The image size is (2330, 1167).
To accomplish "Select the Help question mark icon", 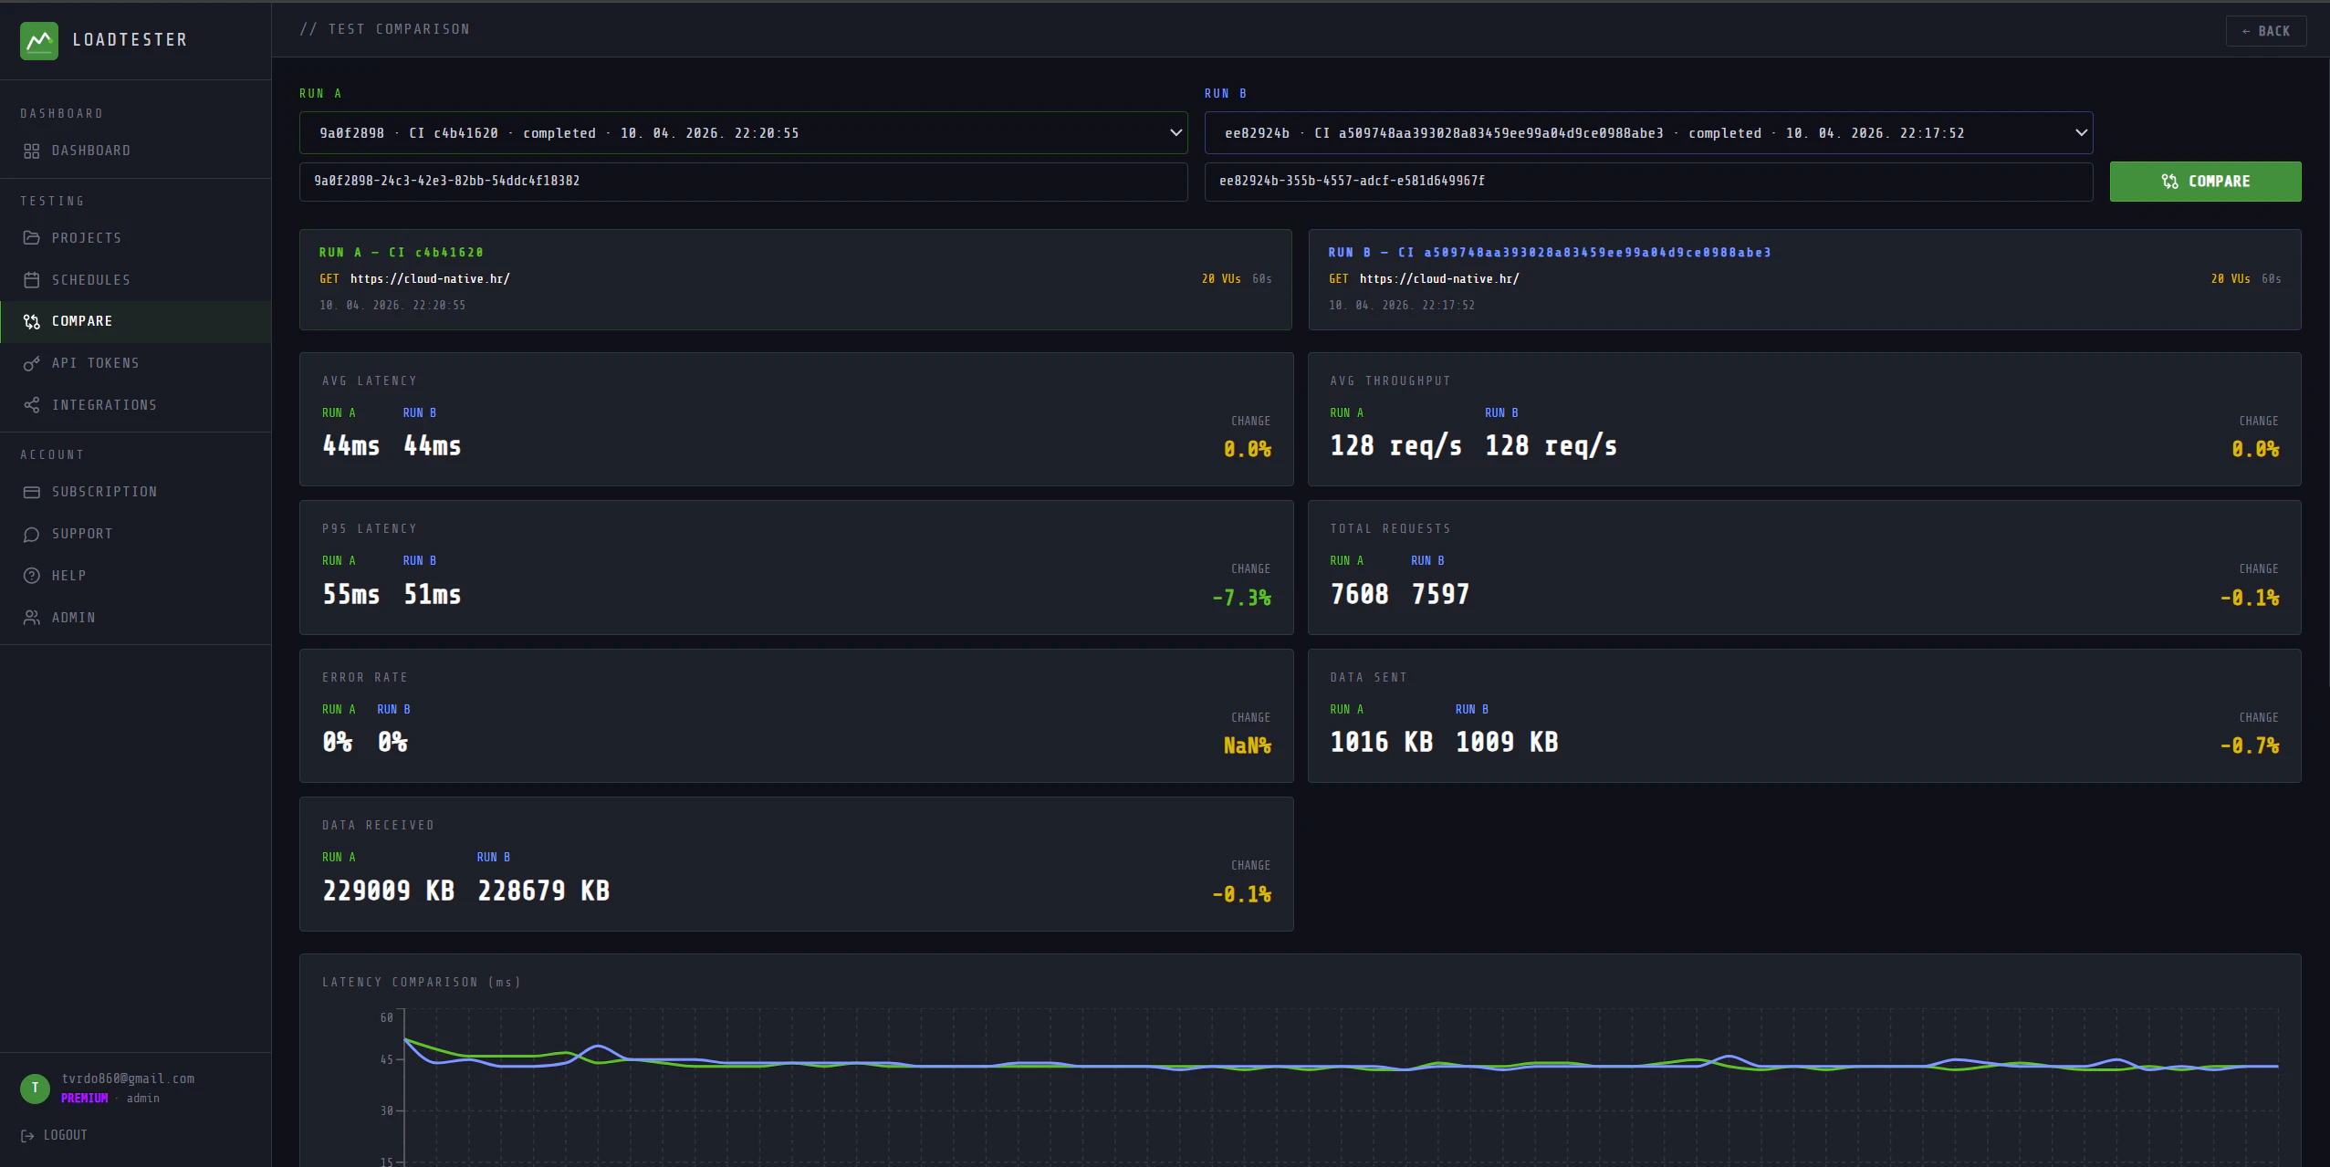I will [32, 576].
